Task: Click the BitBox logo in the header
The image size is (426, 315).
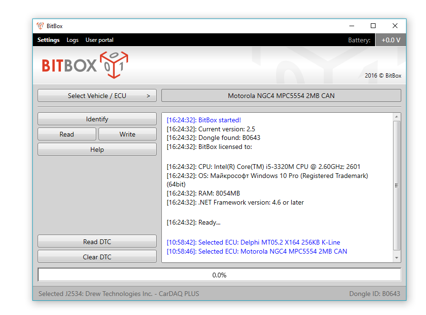Action: (85, 65)
